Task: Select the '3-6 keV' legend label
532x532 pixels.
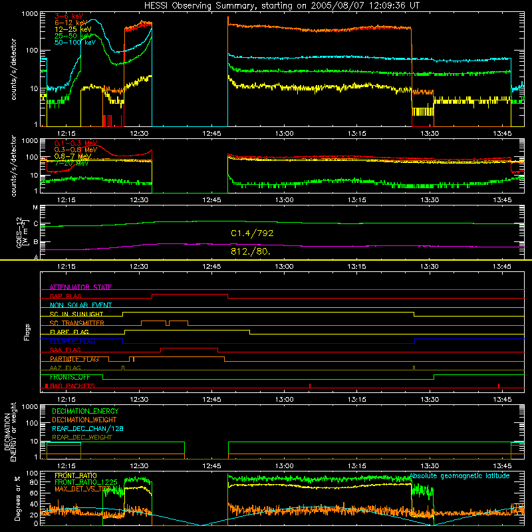Action: pyautogui.click(x=69, y=16)
